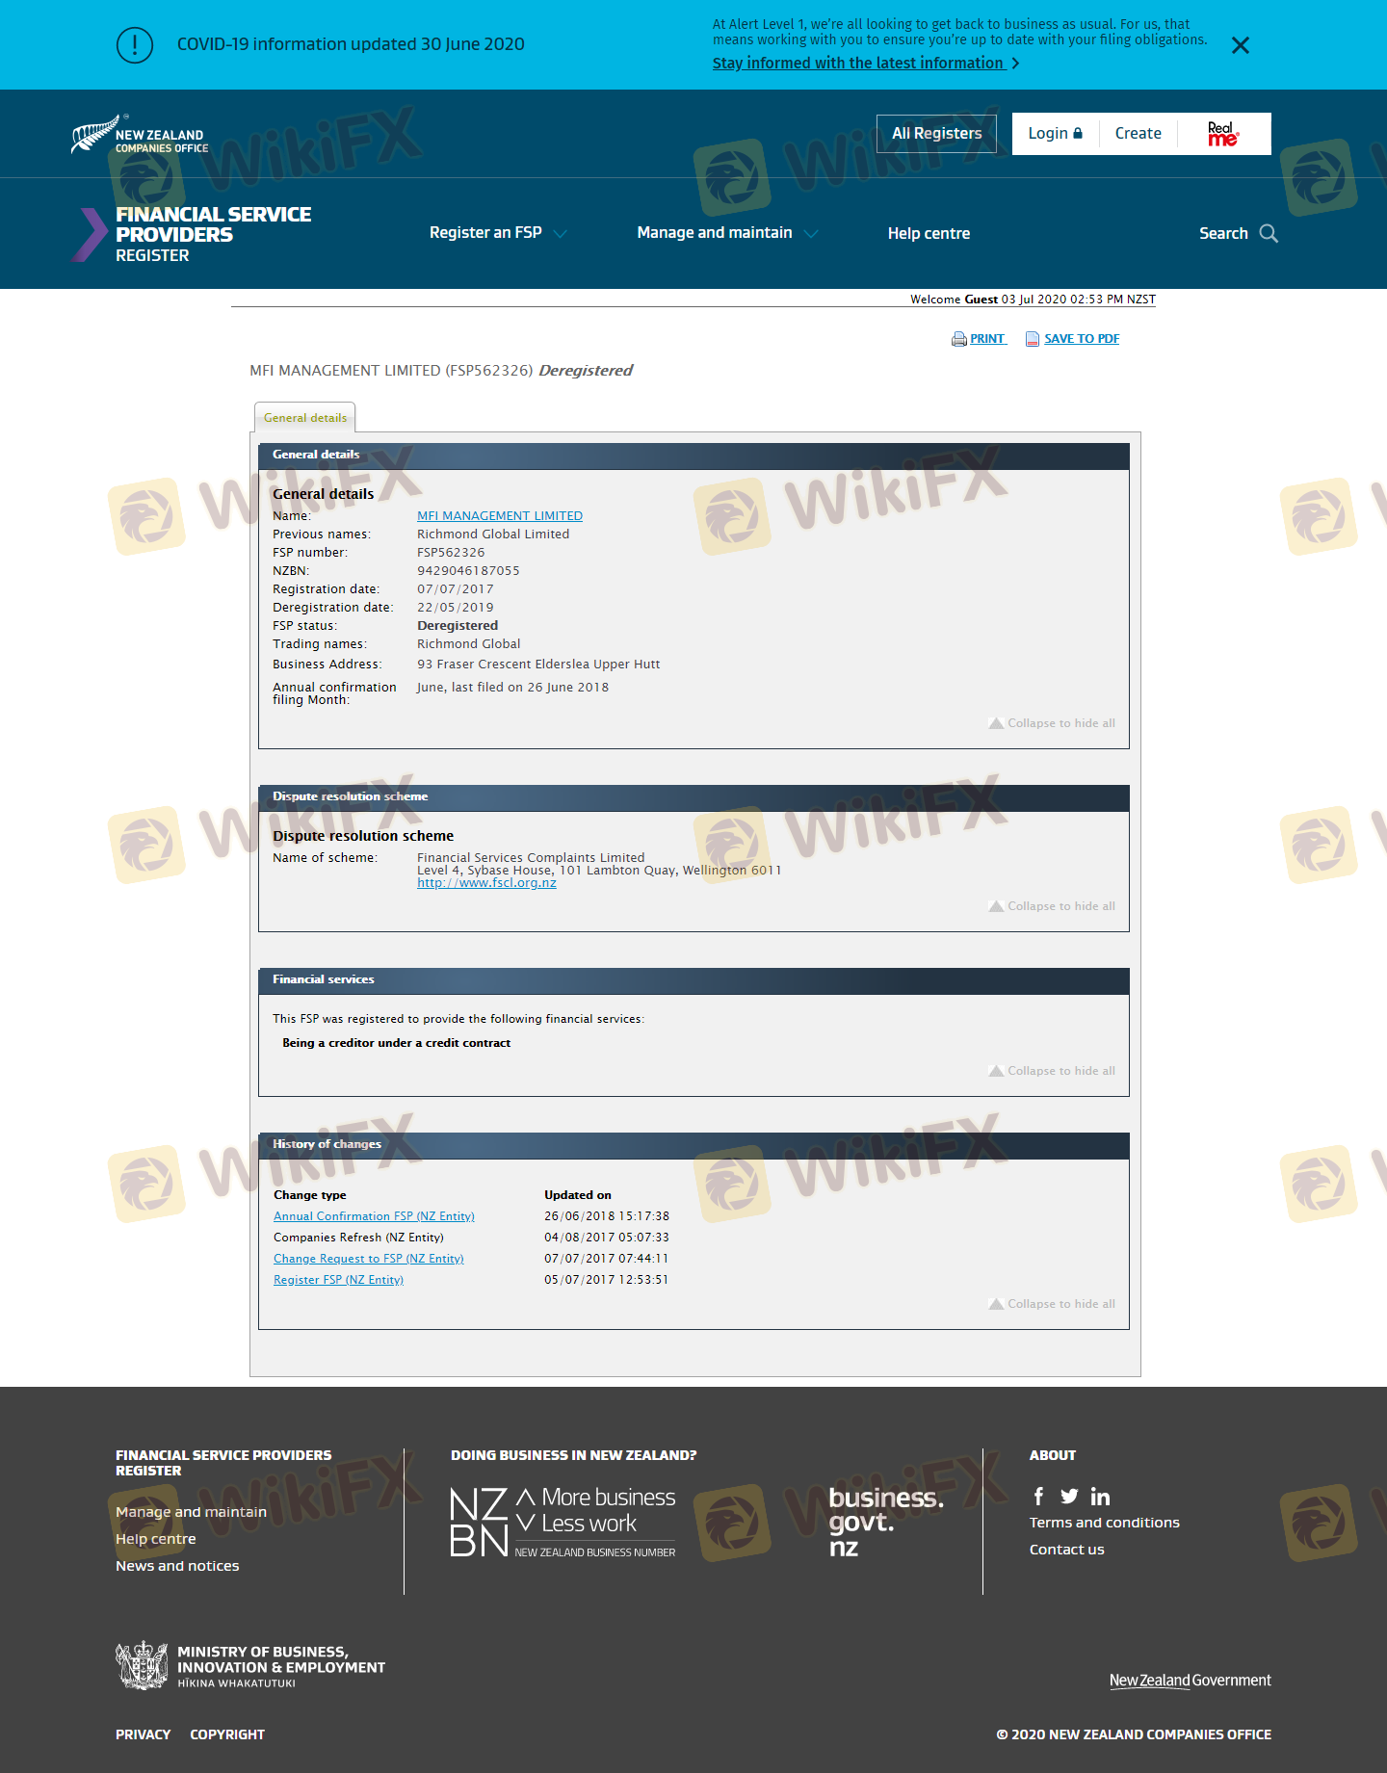Open the LinkedIn icon in footer
1387x1773 pixels.
coord(1100,1497)
